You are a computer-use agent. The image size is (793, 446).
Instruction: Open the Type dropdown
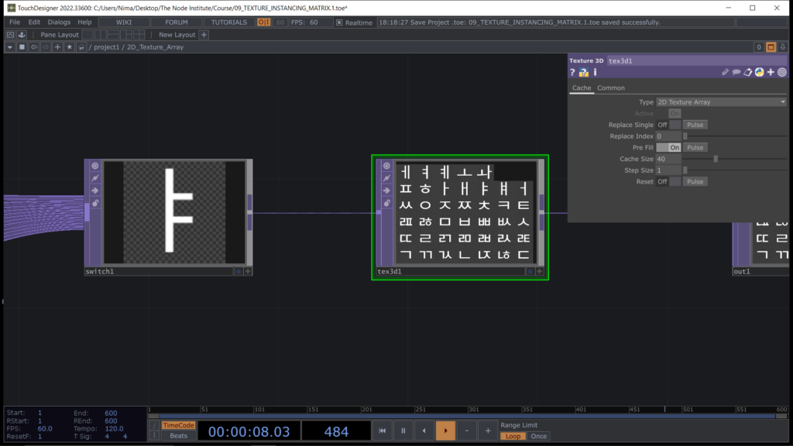coord(721,102)
